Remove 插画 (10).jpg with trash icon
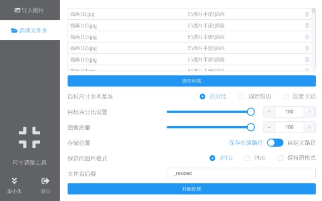Image resolution: width=322 pixels, height=201 pixels. (307, 26)
